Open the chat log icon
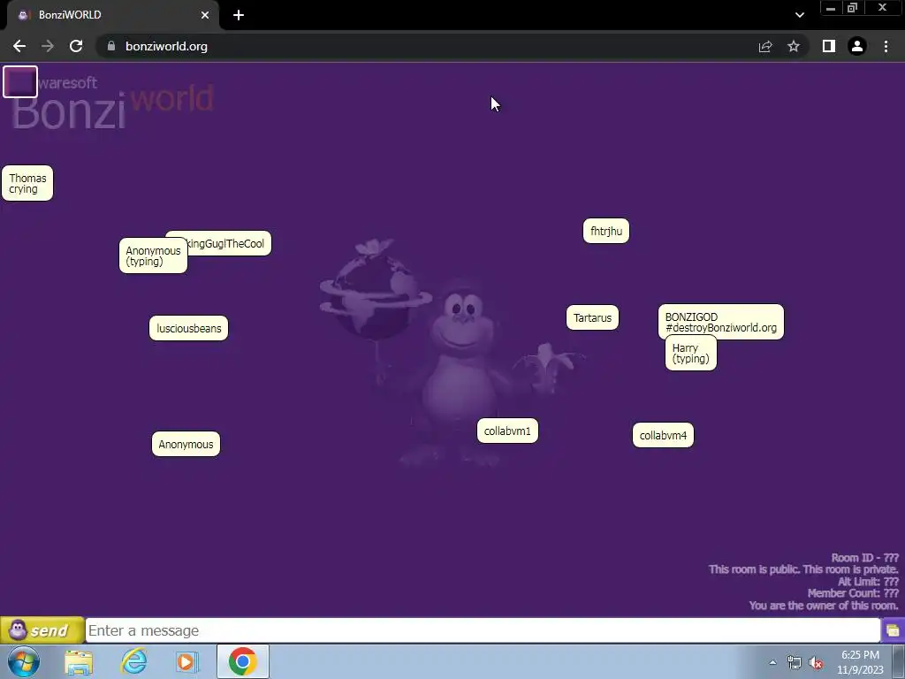Screen dimensions: 905x679 pos(893,629)
